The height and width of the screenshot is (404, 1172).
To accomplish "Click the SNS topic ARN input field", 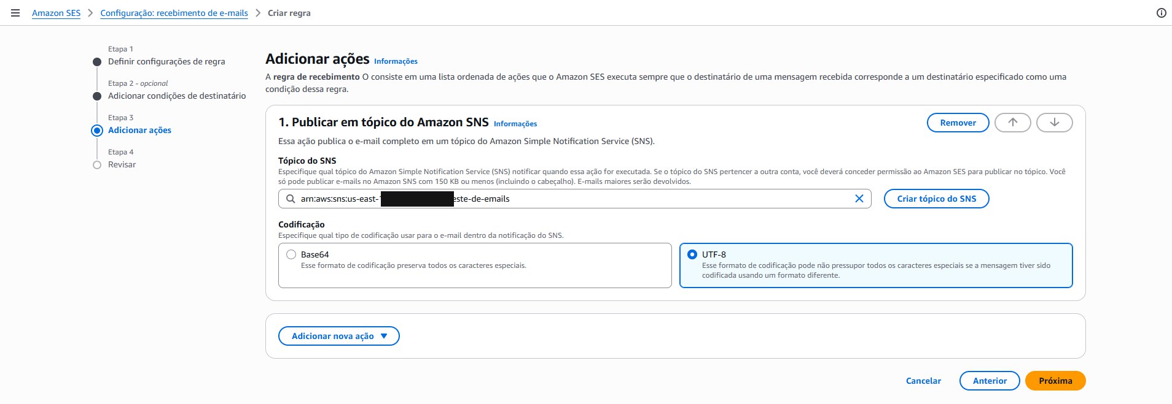I will point(574,199).
